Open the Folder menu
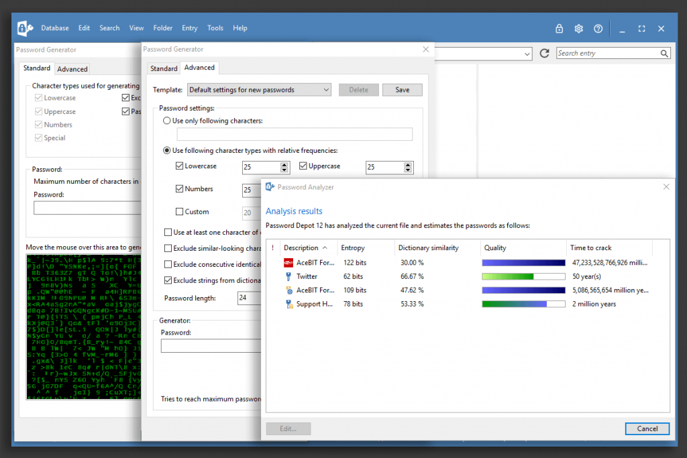This screenshot has width=687, height=458. (x=163, y=28)
